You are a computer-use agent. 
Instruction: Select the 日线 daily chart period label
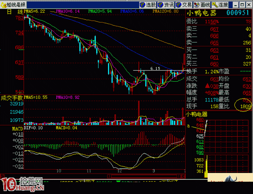(x=15, y=12)
